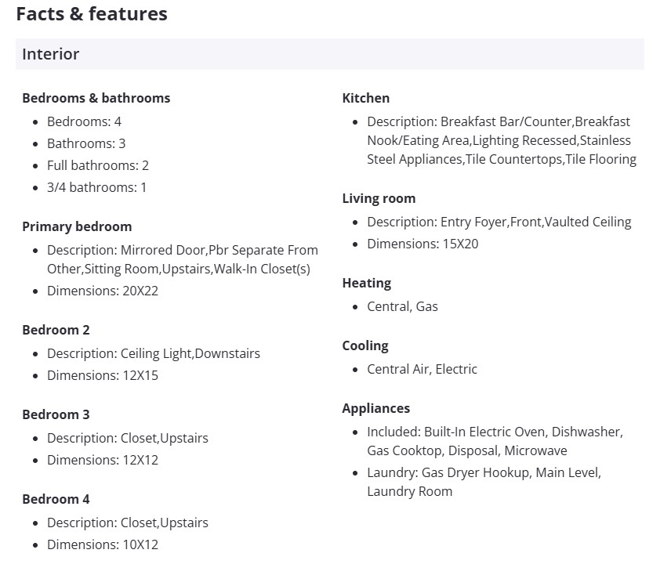Click the Kitchen subheading
The width and height of the screenshot is (671, 575).
coord(365,98)
